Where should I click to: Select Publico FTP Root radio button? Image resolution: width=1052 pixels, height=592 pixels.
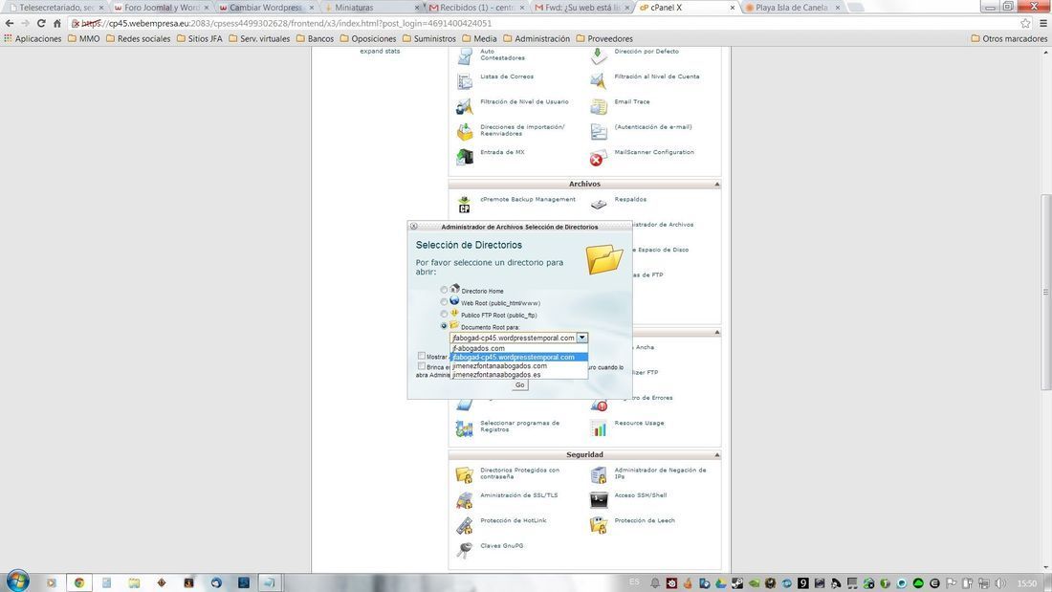(444, 314)
